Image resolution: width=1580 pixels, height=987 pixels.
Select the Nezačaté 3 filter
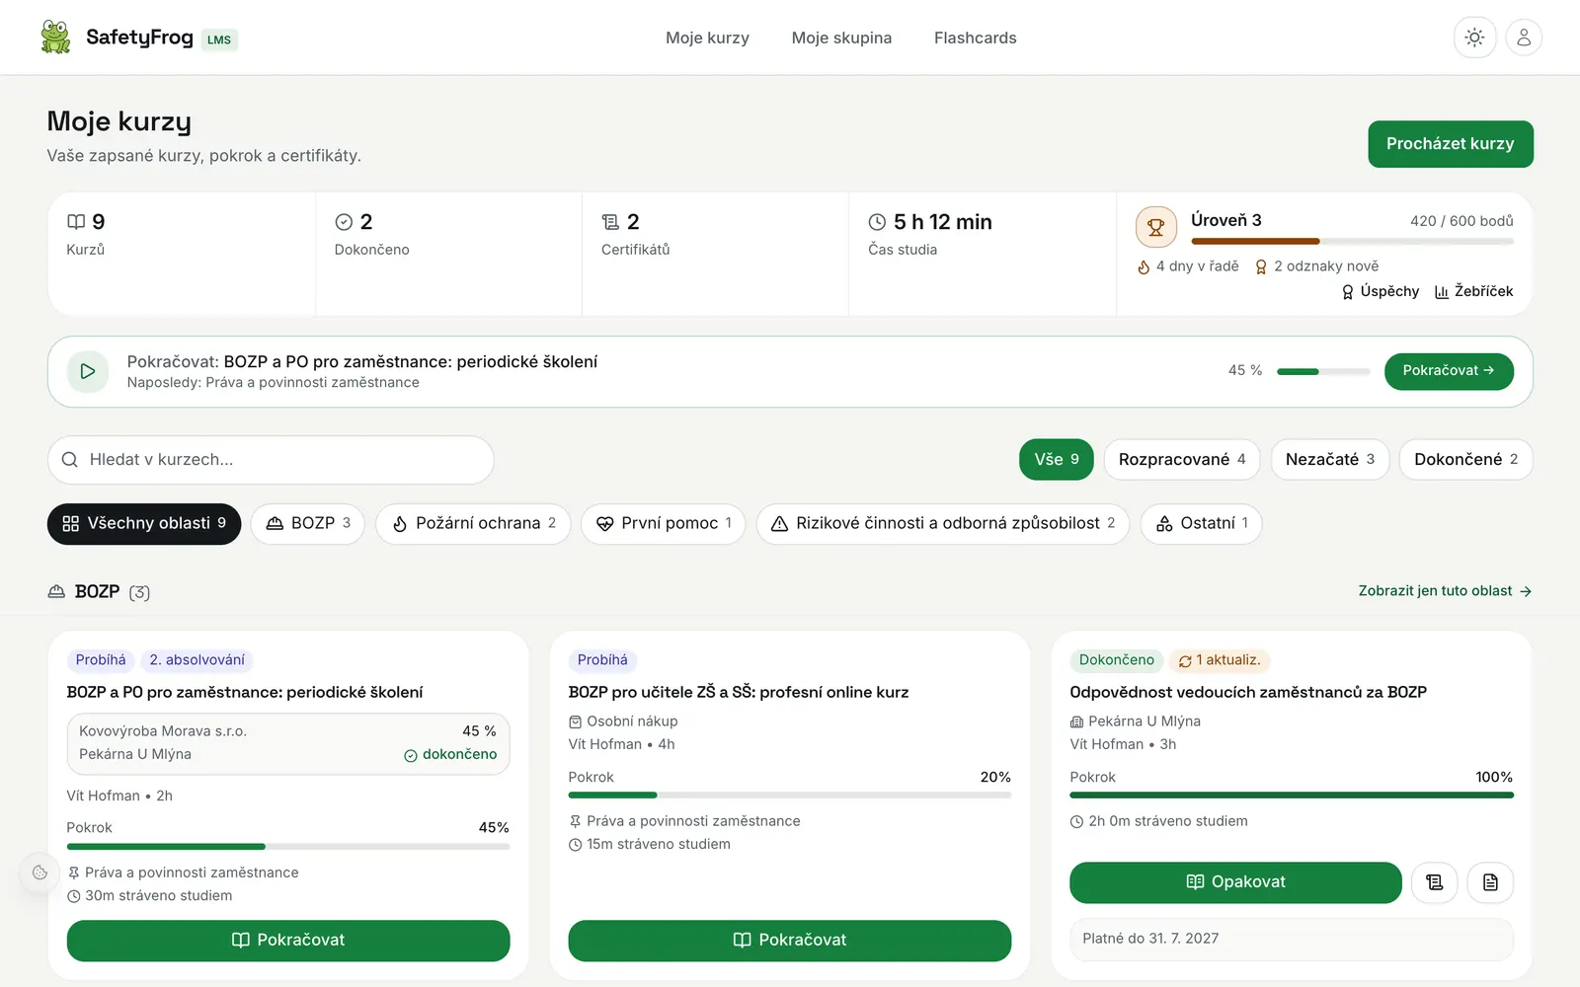1329,460
